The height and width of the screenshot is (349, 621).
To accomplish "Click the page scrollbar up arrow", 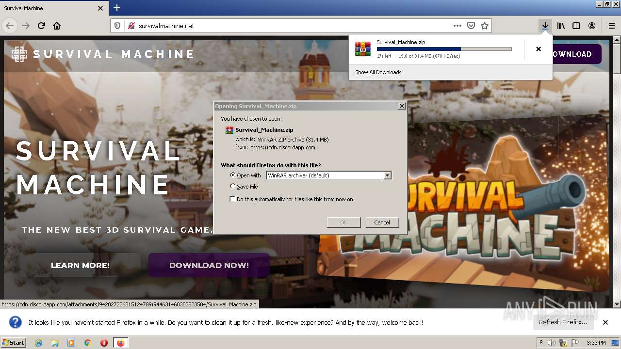I will click(x=617, y=40).
